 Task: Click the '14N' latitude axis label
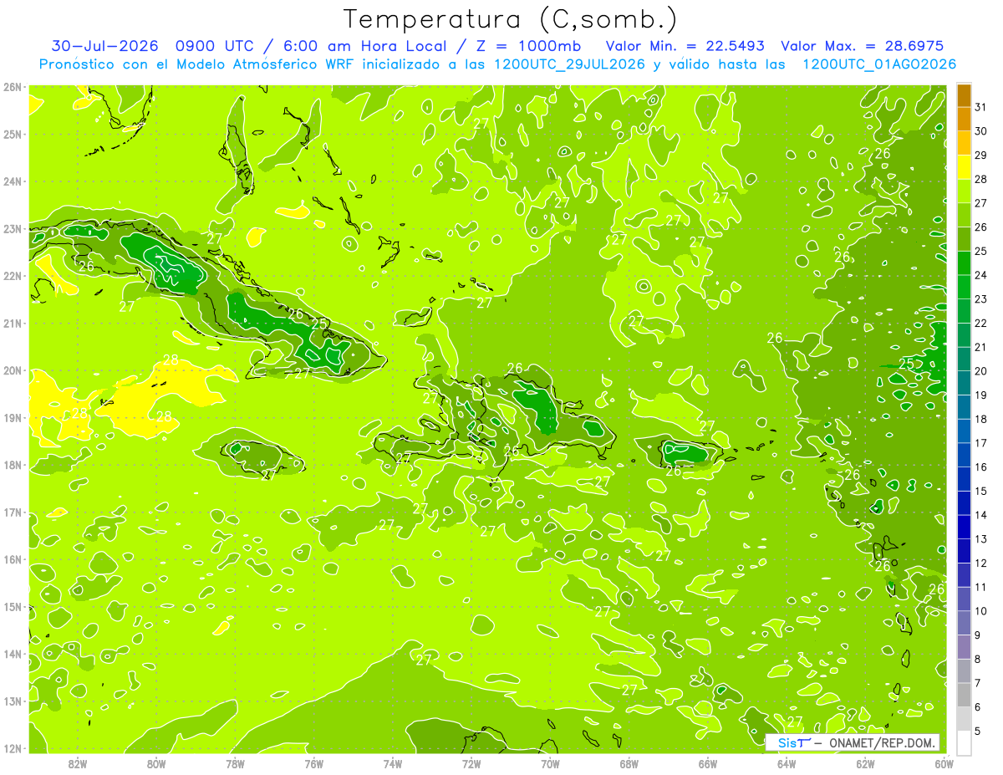tap(12, 654)
